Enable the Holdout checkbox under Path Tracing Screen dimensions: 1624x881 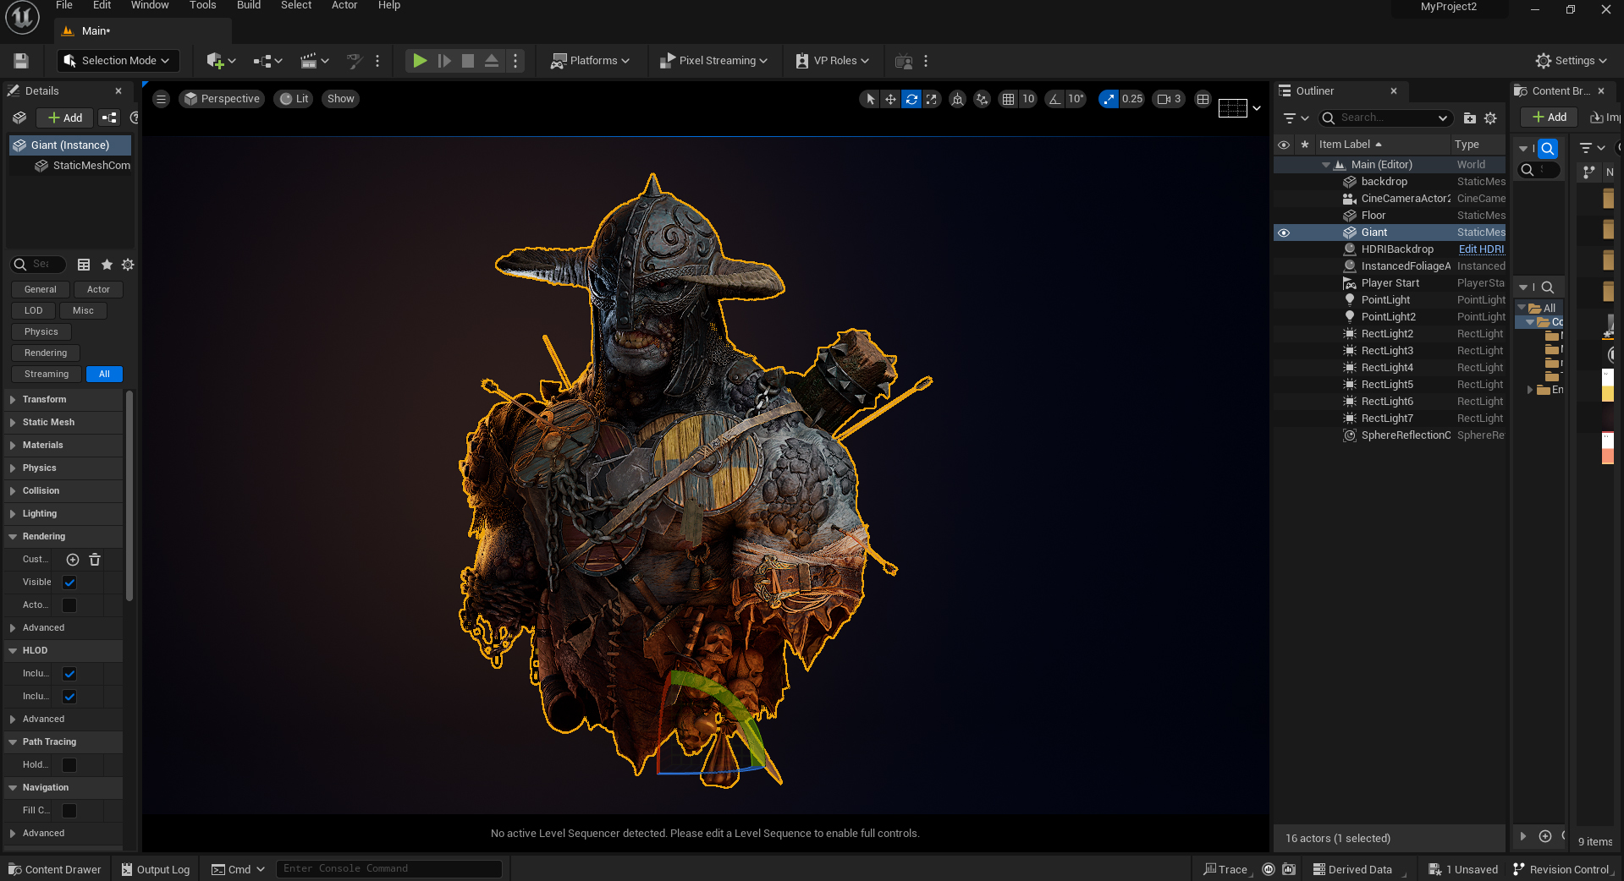point(69,765)
